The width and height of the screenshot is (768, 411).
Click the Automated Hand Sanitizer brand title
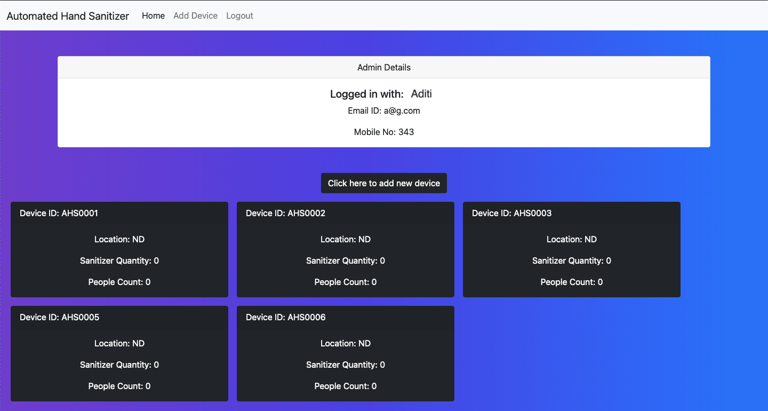point(68,16)
